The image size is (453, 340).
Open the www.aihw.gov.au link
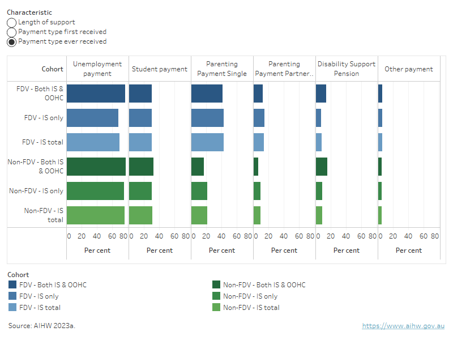point(403,326)
